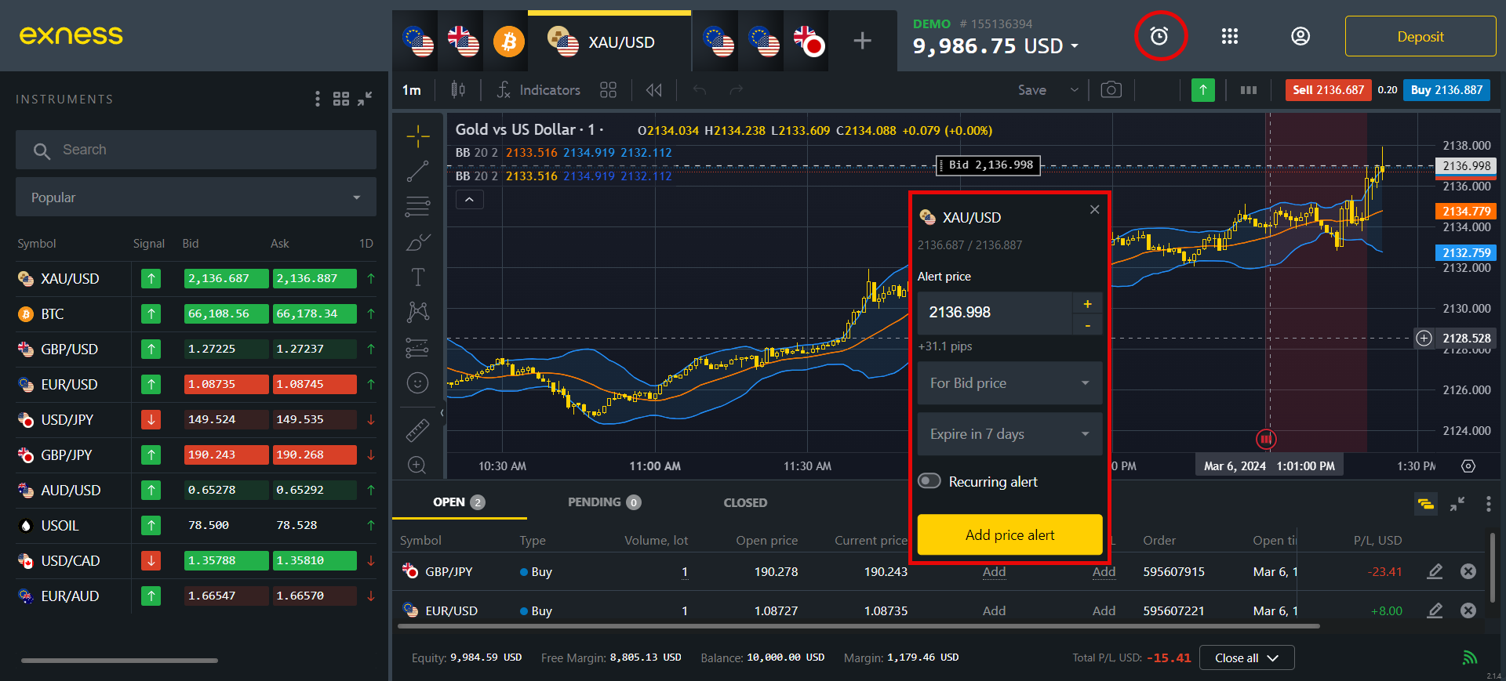1506x681 pixels.
Task: Switch to the PENDING orders tab
Action: (x=604, y=502)
